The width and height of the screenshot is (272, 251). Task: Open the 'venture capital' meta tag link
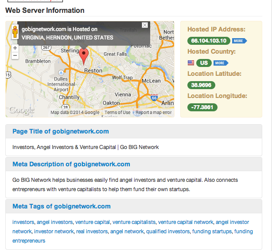[x=93, y=222]
